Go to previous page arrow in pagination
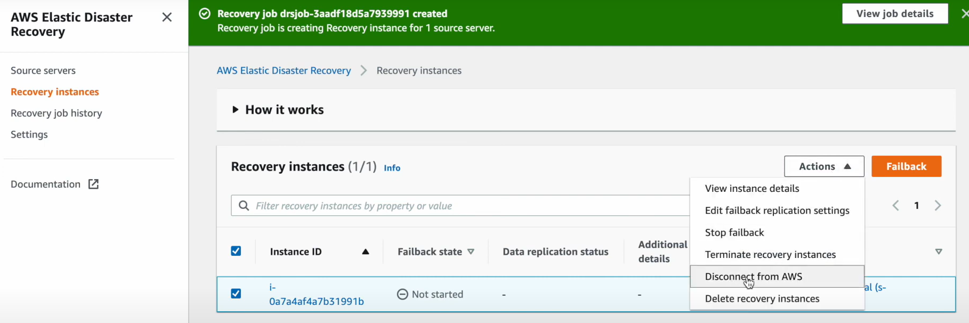The image size is (969, 323). coord(895,206)
